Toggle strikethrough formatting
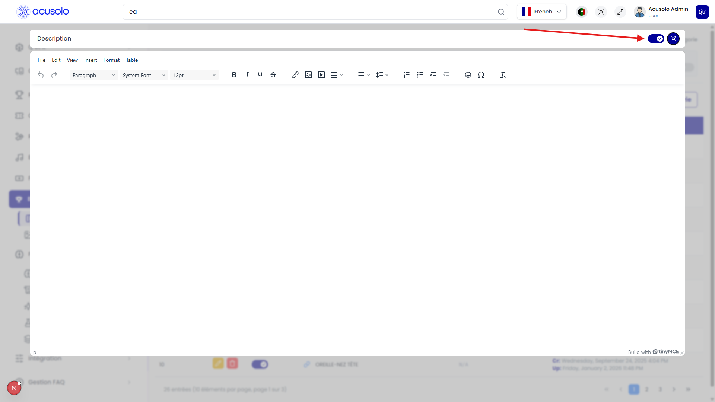This screenshot has height=402, width=715. click(x=273, y=75)
